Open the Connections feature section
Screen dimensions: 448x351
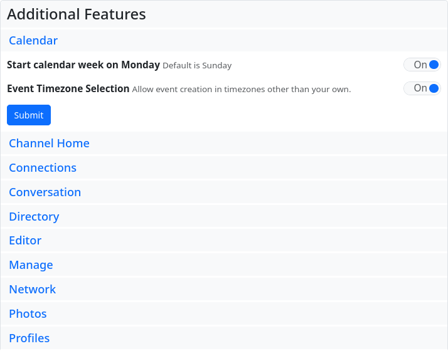[x=43, y=168]
